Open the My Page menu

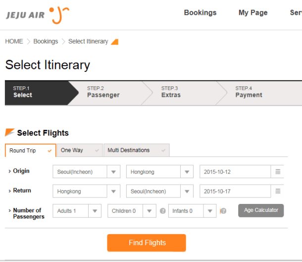pyautogui.click(x=253, y=13)
